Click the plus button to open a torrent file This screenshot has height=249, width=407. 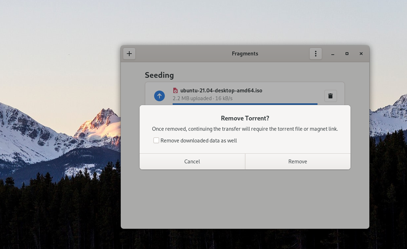(129, 53)
